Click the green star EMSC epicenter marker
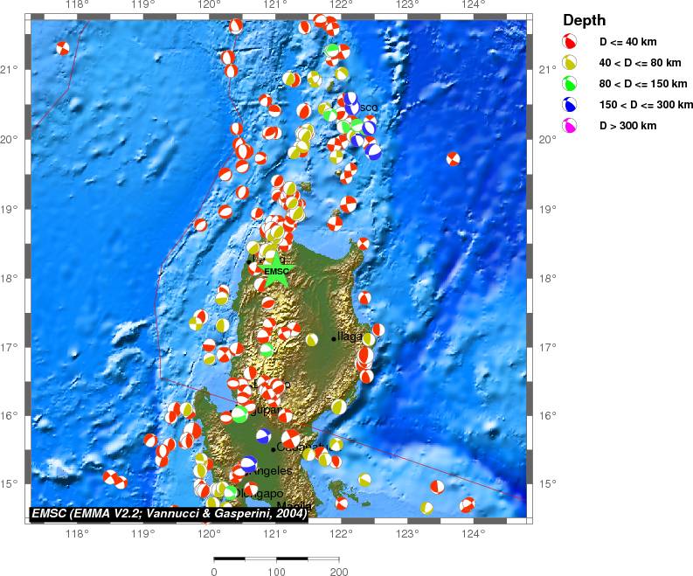The width and height of the screenshot is (693, 576). [x=275, y=264]
